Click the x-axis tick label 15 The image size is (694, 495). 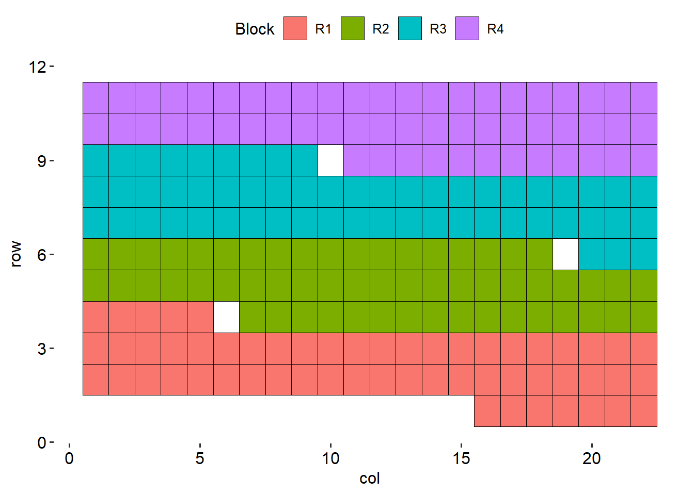point(461,458)
